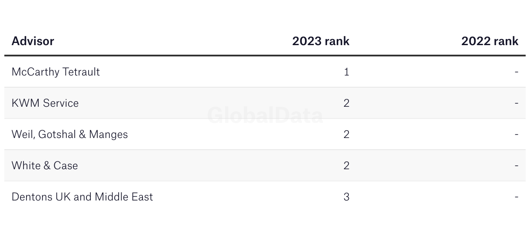Click Weil, Gotshal & Manges 2022 rank dash
This screenshot has width=530, height=230.
[517, 135]
